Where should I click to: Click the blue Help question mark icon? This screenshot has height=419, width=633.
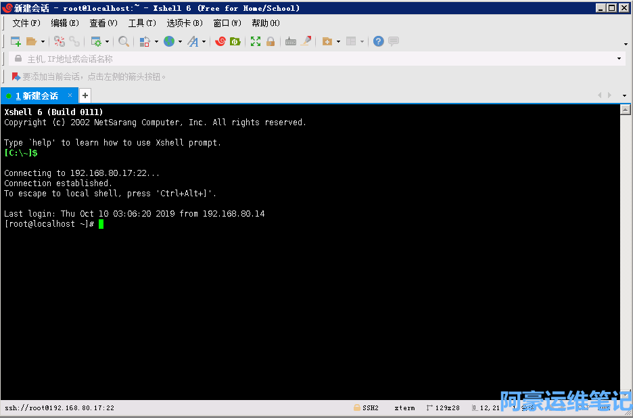tap(378, 41)
